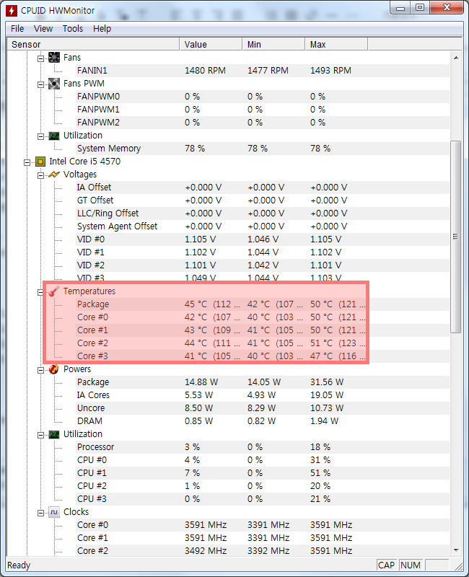The height and width of the screenshot is (577, 469).
Task: Click the 1480 RPM fan value
Action: (x=205, y=71)
